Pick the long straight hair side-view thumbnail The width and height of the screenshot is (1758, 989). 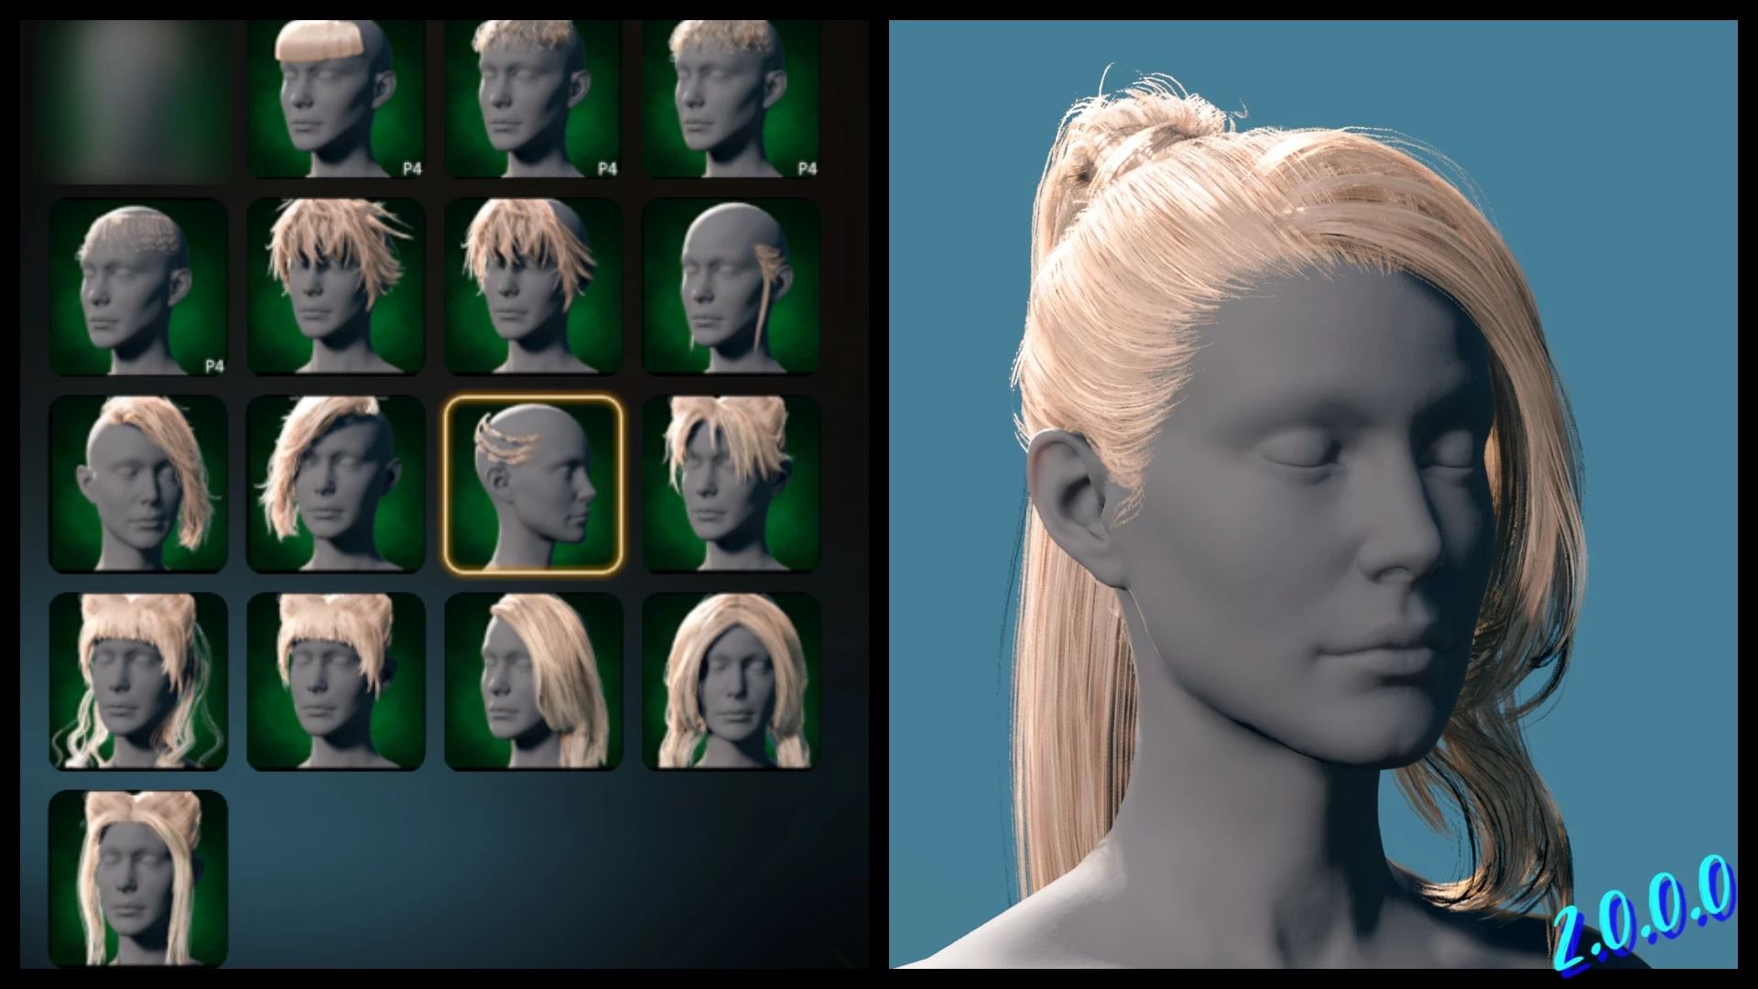[x=534, y=681]
